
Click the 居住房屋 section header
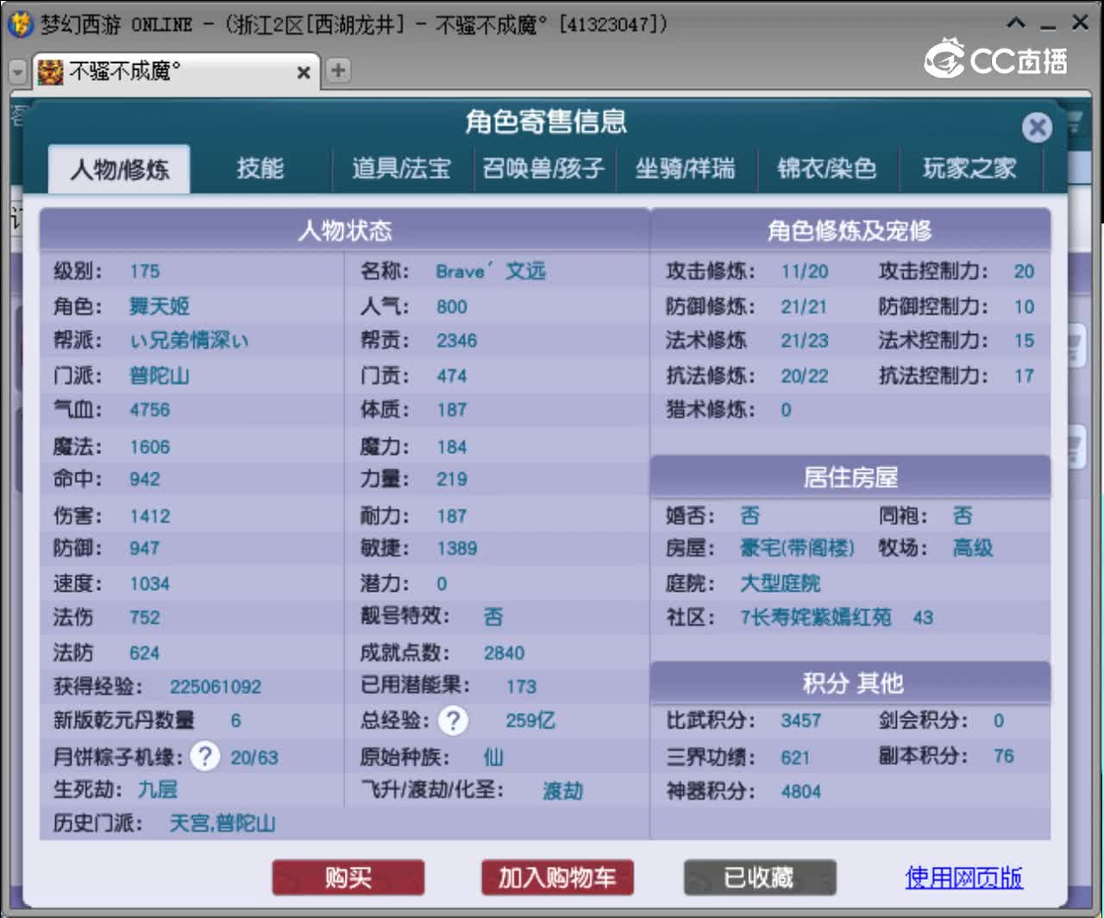coord(850,477)
